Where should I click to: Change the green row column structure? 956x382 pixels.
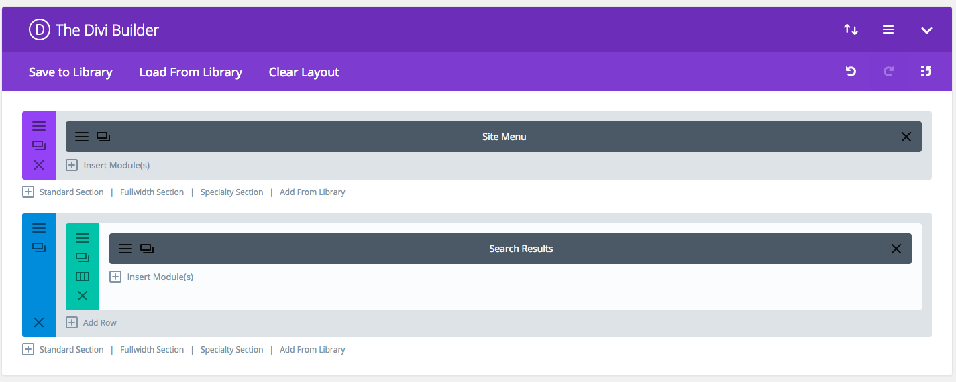click(83, 277)
